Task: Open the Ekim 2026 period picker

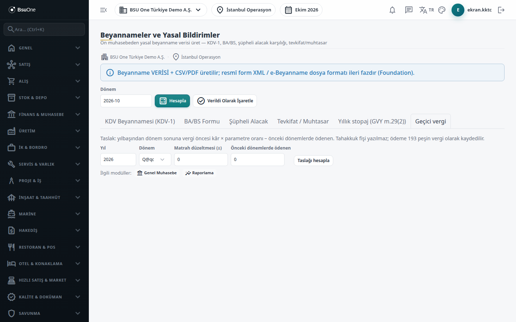Action: coord(301,10)
